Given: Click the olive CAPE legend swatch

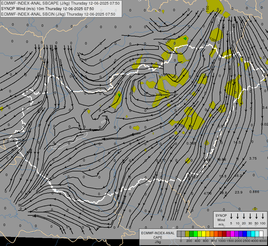Looking at the screenshot, I should click(187, 234).
